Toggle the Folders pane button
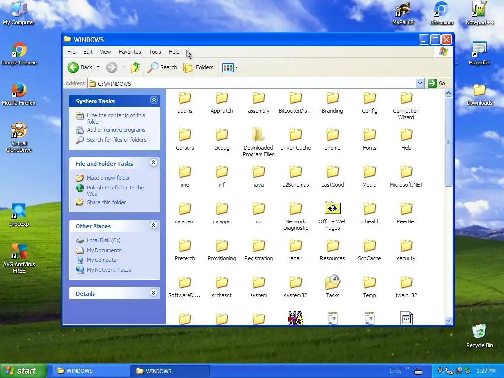This screenshot has width=504, height=378. click(x=198, y=67)
